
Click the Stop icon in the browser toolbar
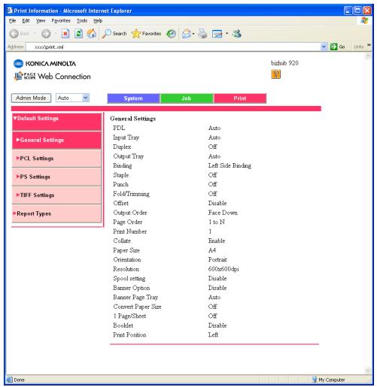(x=65, y=34)
